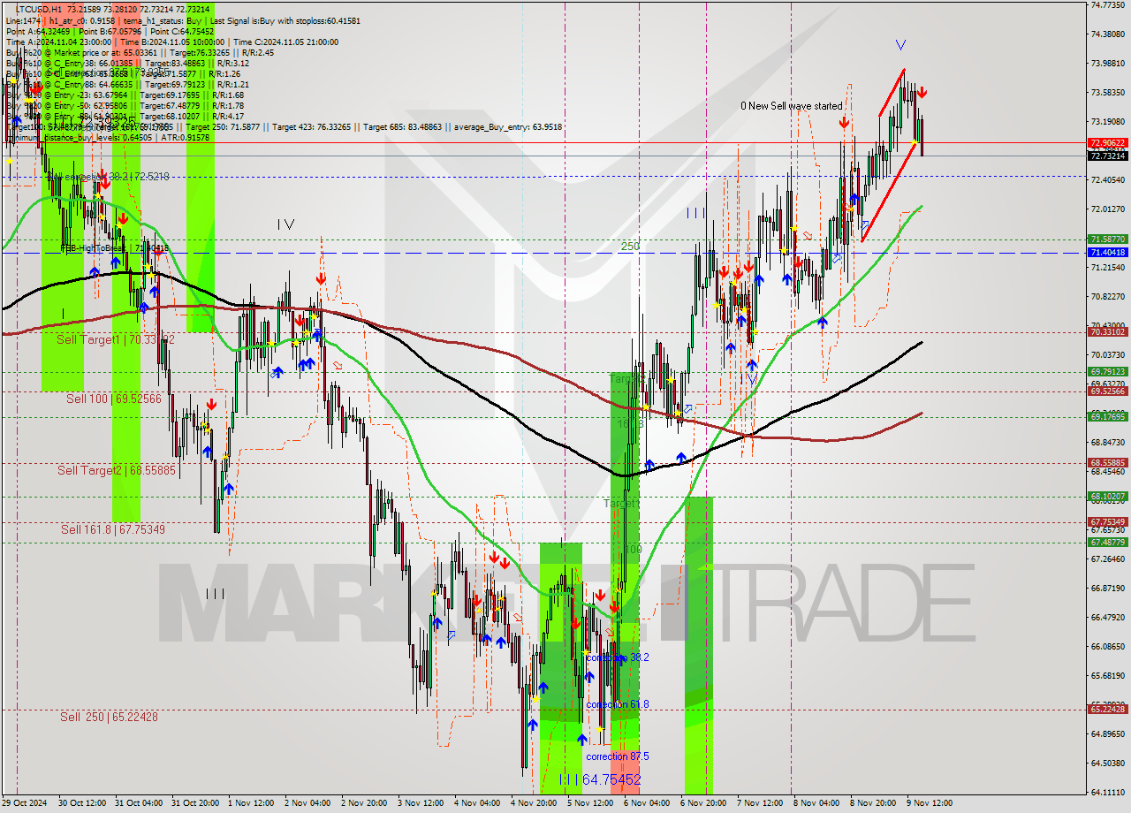Click the green 71.58770 price tag
The image size is (1131, 813).
tap(1107, 239)
